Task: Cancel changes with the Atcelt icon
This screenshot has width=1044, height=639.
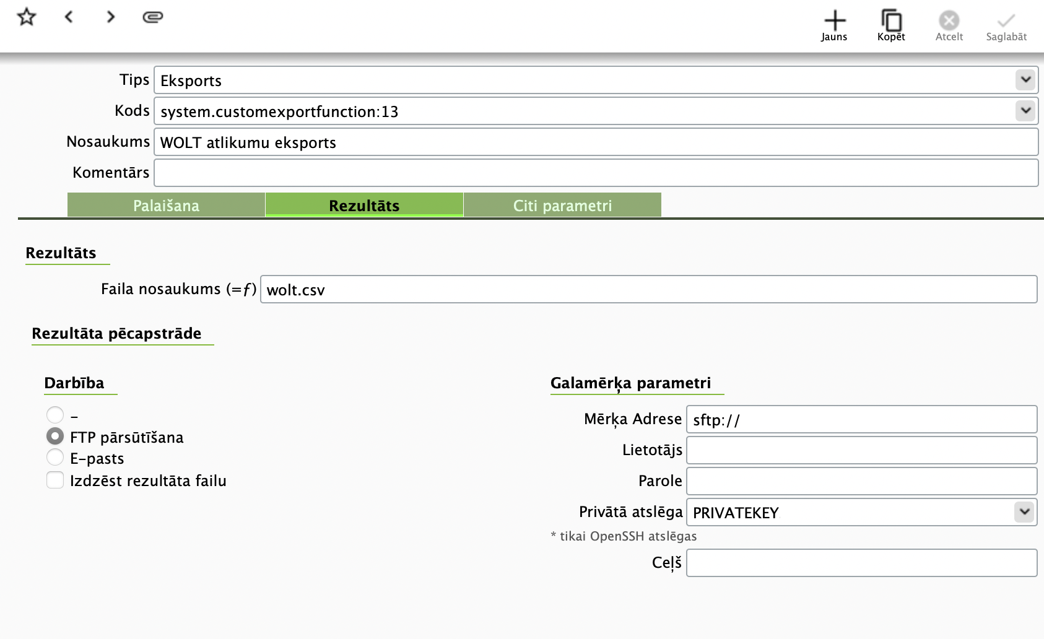Action: click(x=949, y=25)
